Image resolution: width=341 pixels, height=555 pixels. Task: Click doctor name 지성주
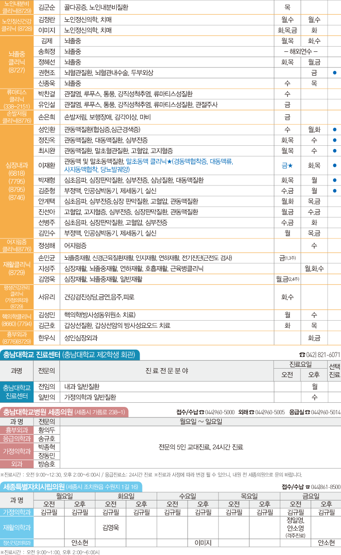(47, 268)
